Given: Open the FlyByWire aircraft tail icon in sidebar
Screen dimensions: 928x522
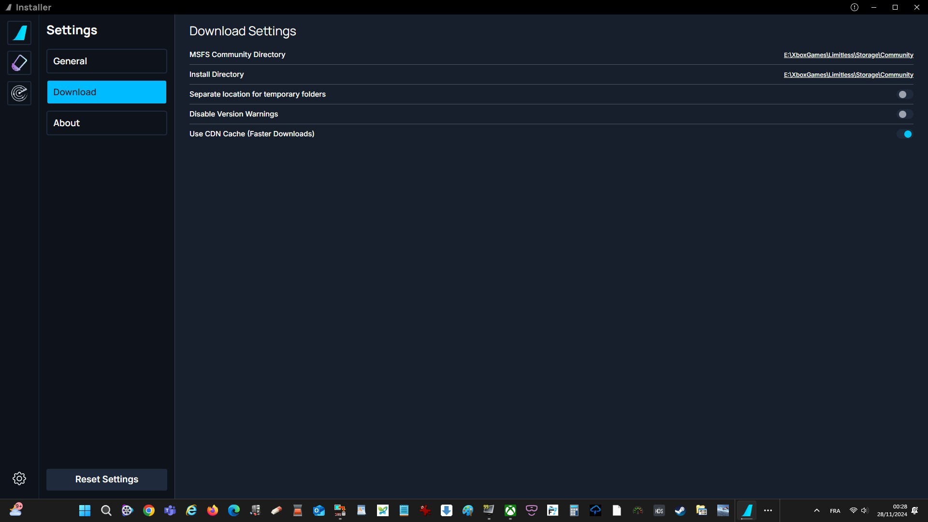Looking at the screenshot, I should click(19, 33).
